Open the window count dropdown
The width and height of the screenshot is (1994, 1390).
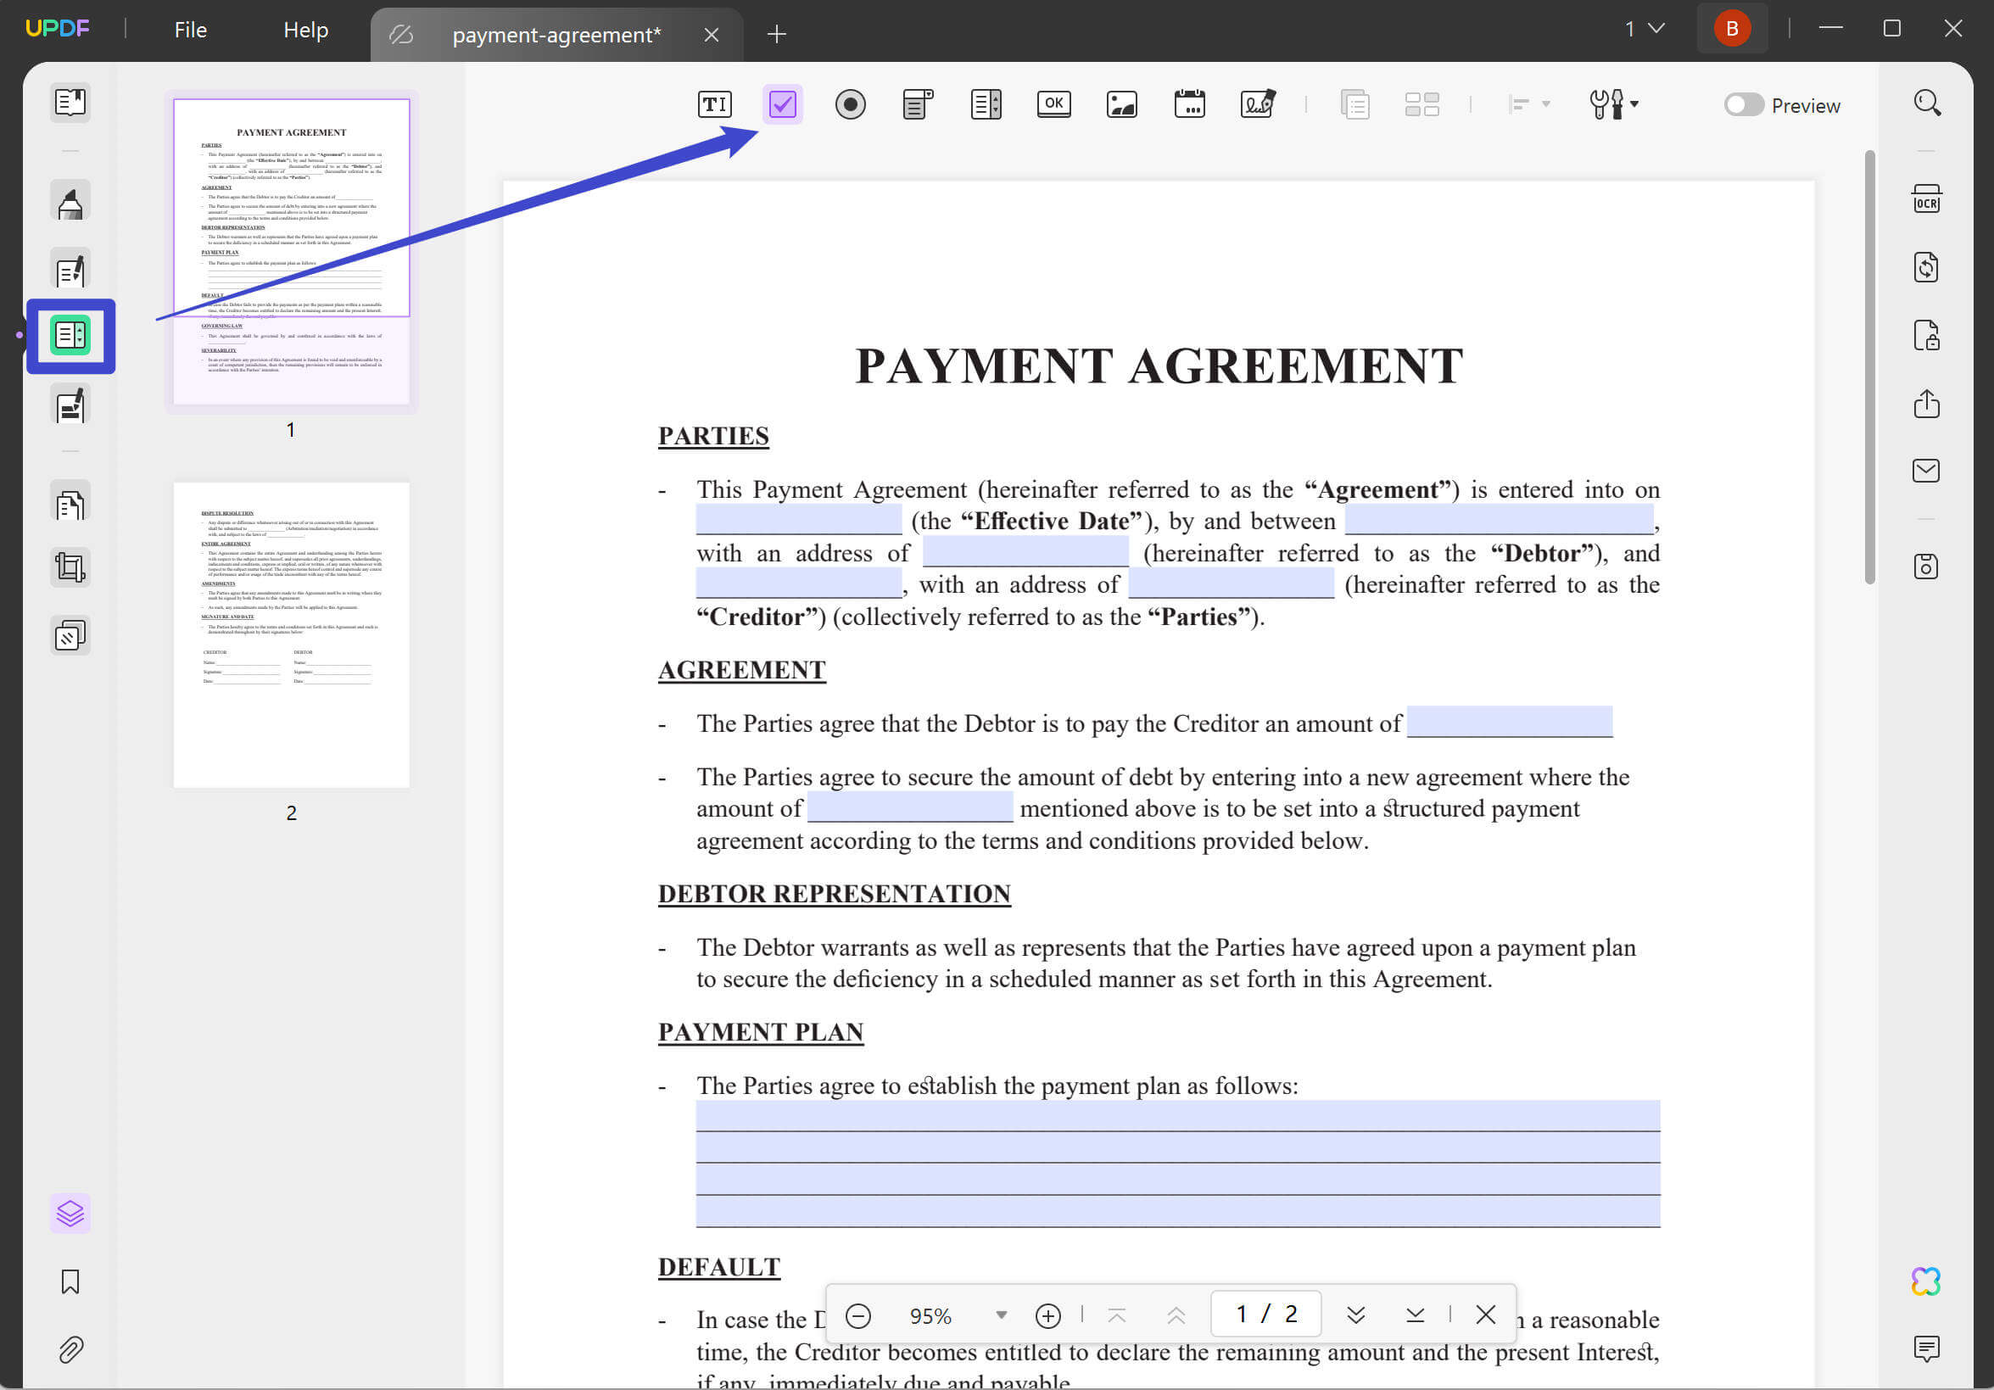tap(1645, 29)
